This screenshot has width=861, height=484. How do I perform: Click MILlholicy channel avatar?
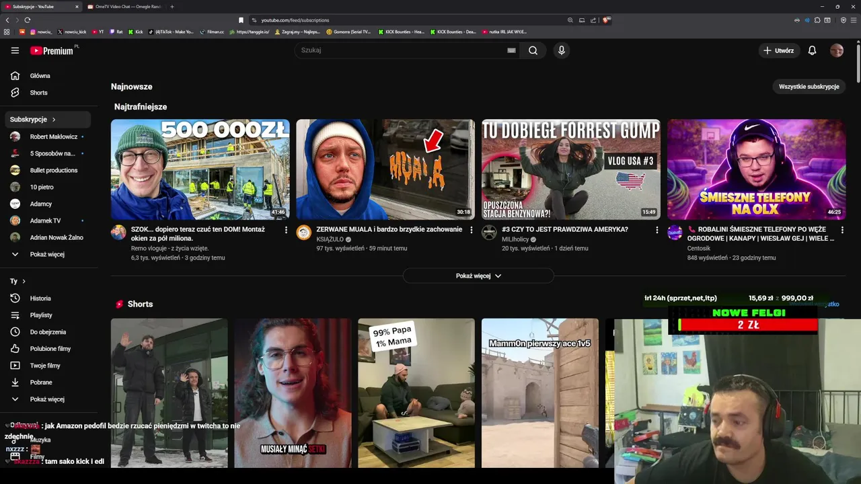(489, 233)
